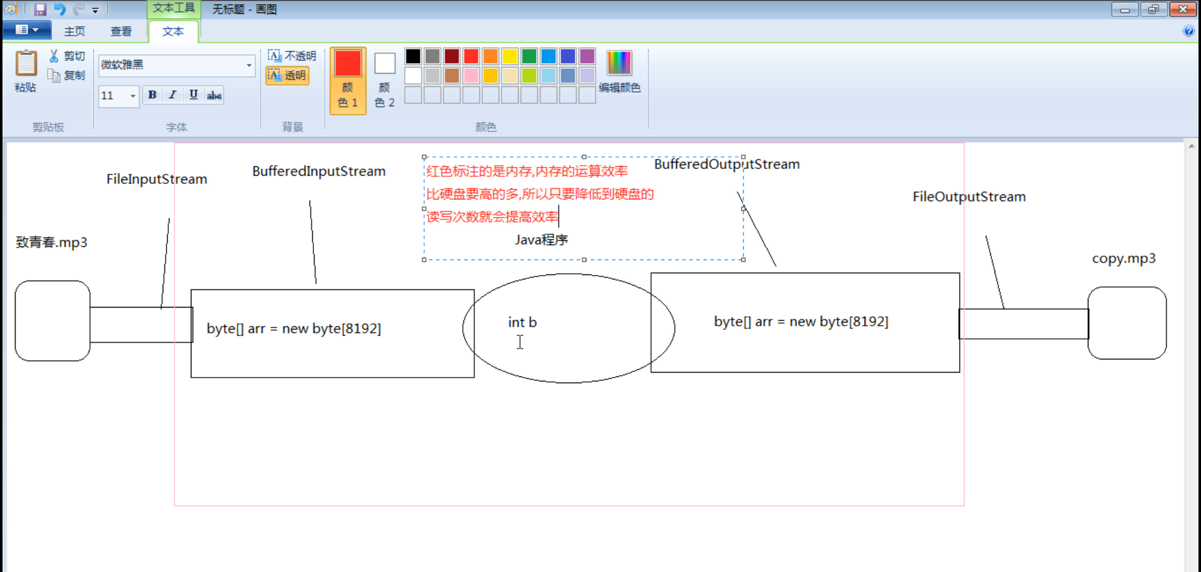
Task: Click the Paint application icon in the title bar
Action: point(11,9)
